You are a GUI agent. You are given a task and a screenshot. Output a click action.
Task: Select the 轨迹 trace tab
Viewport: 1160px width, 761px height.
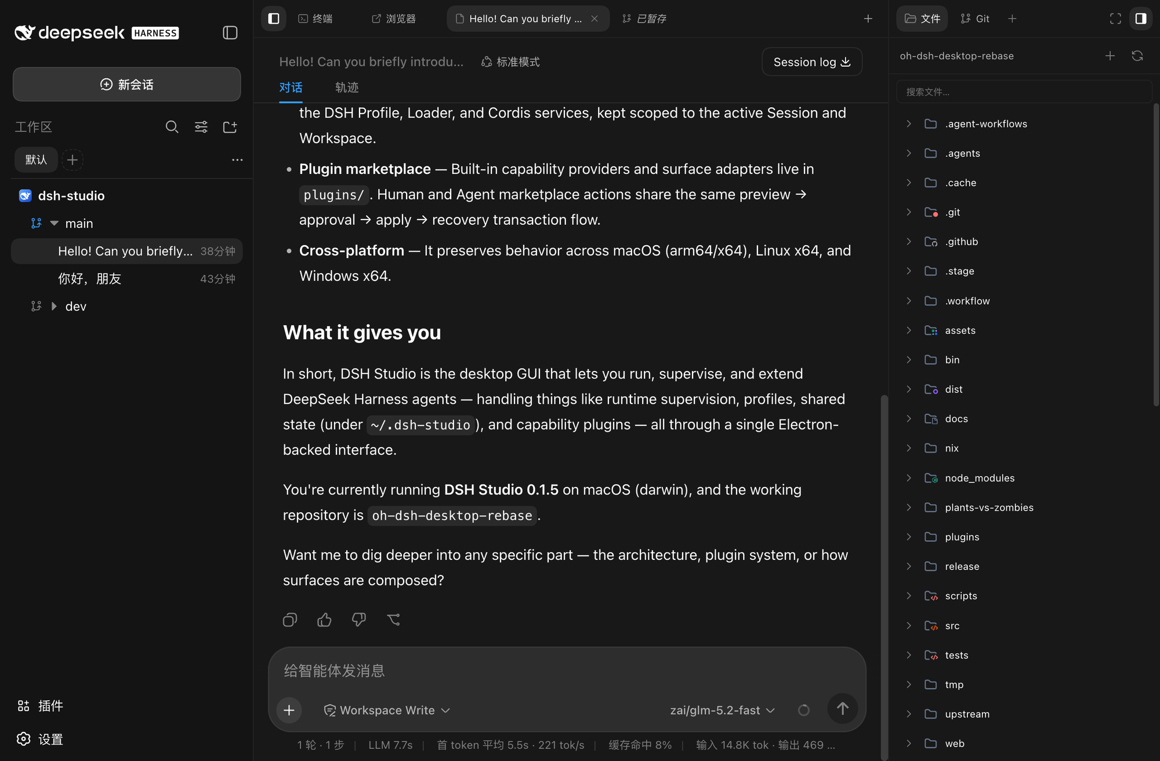pyautogui.click(x=347, y=88)
